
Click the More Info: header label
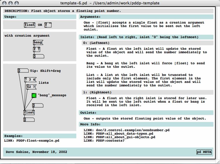pos(90,124)
